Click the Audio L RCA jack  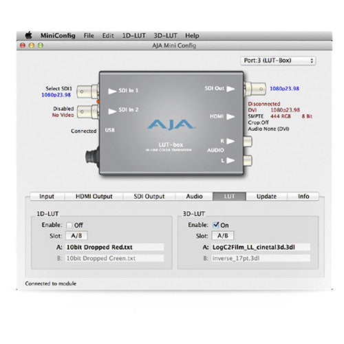coord(248,160)
